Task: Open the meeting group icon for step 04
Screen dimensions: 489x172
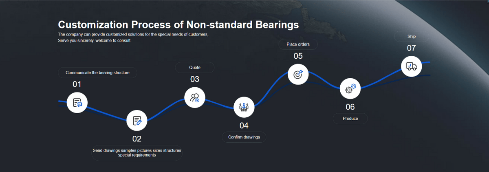Action: point(244,108)
